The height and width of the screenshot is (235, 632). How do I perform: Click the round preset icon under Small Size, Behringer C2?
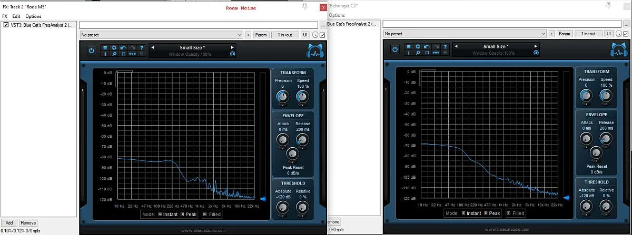pyautogui.click(x=536, y=53)
